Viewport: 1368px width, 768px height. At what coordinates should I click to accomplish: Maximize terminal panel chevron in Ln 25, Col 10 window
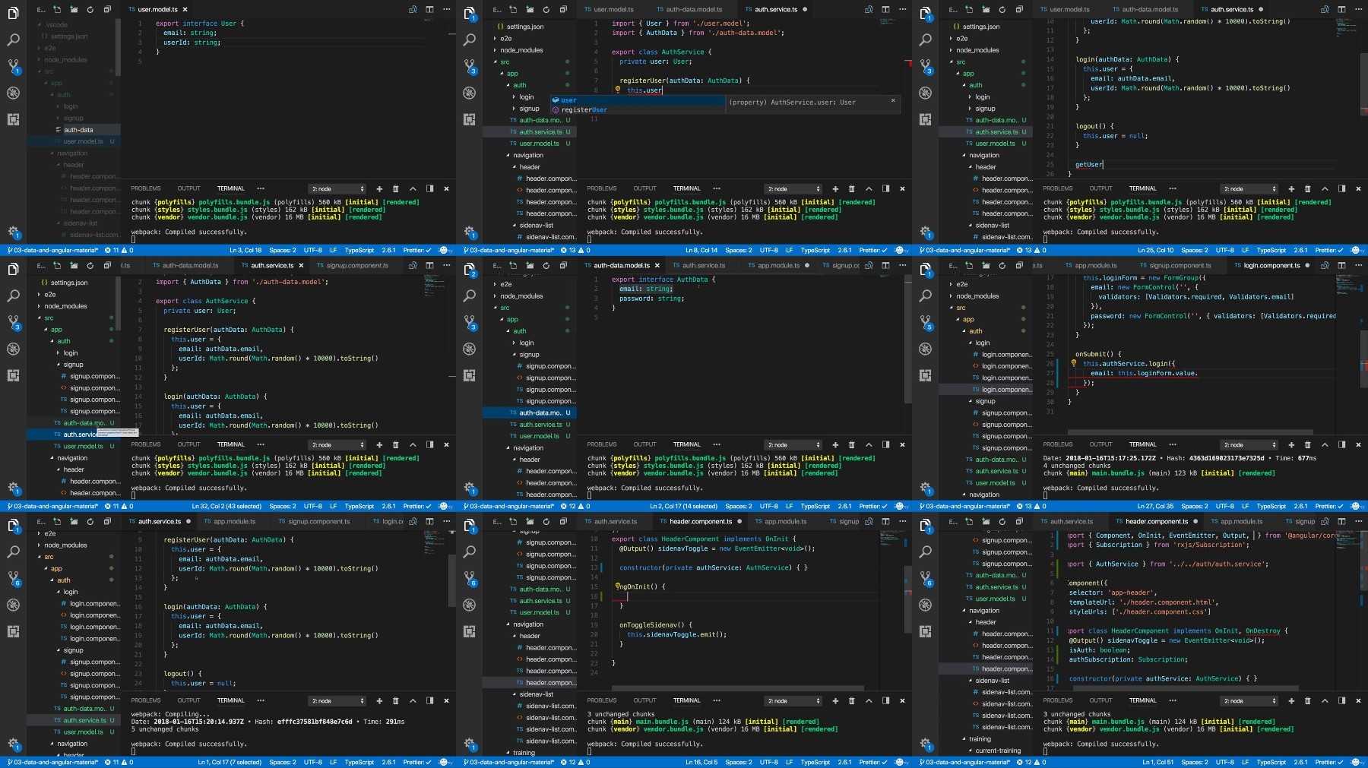pyautogui.click(x=1325, y=188)
